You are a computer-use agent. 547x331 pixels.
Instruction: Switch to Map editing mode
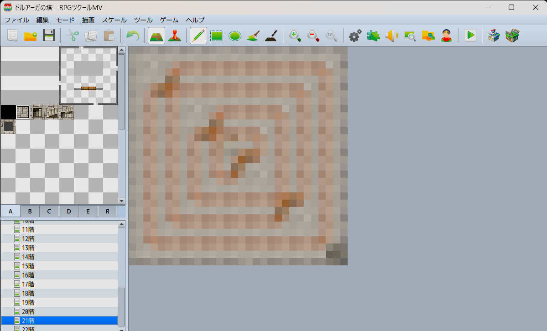tap(156, 36)
